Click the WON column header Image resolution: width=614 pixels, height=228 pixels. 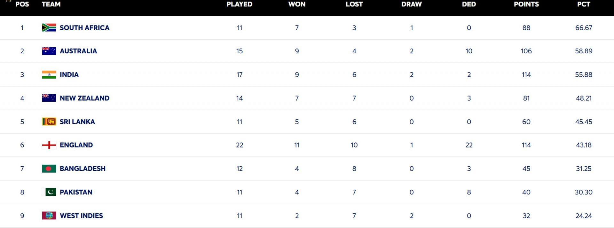click(x=297, y=4)
